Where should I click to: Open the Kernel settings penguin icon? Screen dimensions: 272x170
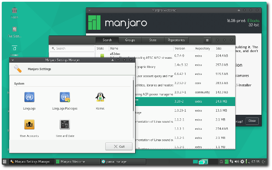(100, 97)
